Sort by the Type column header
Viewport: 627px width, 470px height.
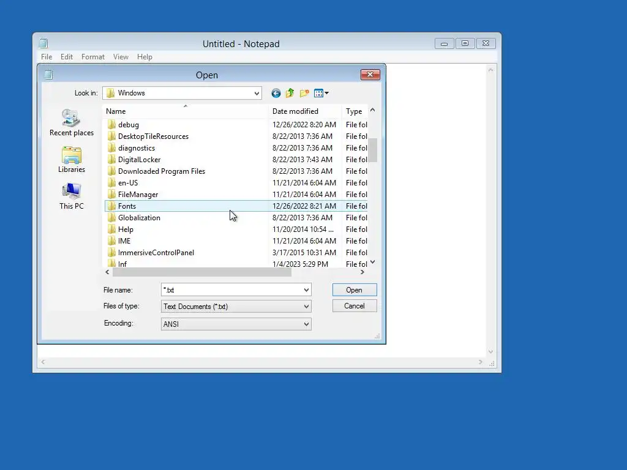355,111
